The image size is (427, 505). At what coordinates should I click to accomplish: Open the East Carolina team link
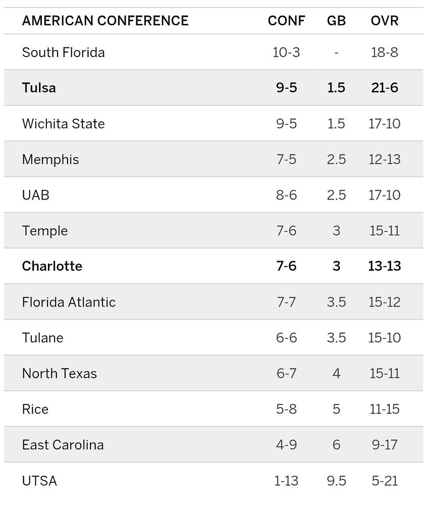[x=63, y=445]
